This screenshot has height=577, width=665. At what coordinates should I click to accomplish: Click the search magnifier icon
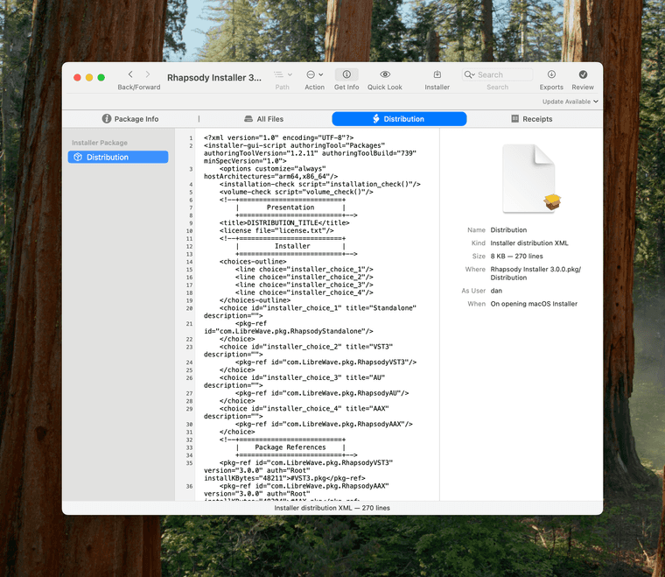point(469,74)
